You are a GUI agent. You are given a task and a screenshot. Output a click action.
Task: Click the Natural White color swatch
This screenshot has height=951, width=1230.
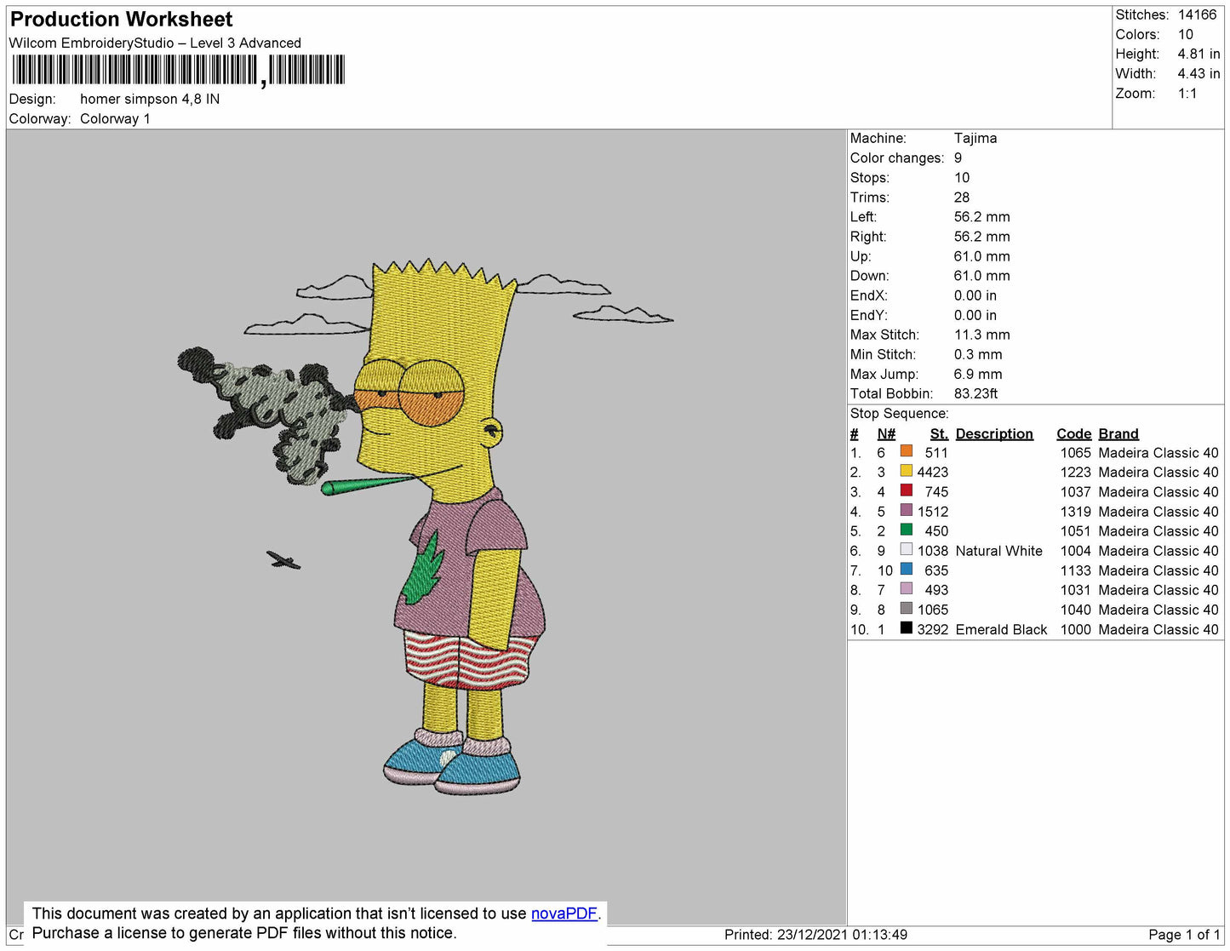pos(907,549)
